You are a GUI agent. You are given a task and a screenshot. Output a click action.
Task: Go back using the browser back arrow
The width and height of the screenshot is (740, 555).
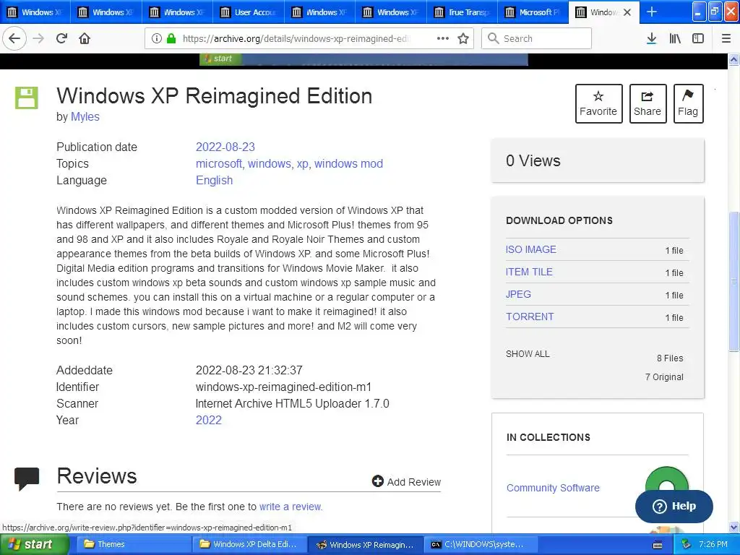pyautogui.click(x=14, y=38)
